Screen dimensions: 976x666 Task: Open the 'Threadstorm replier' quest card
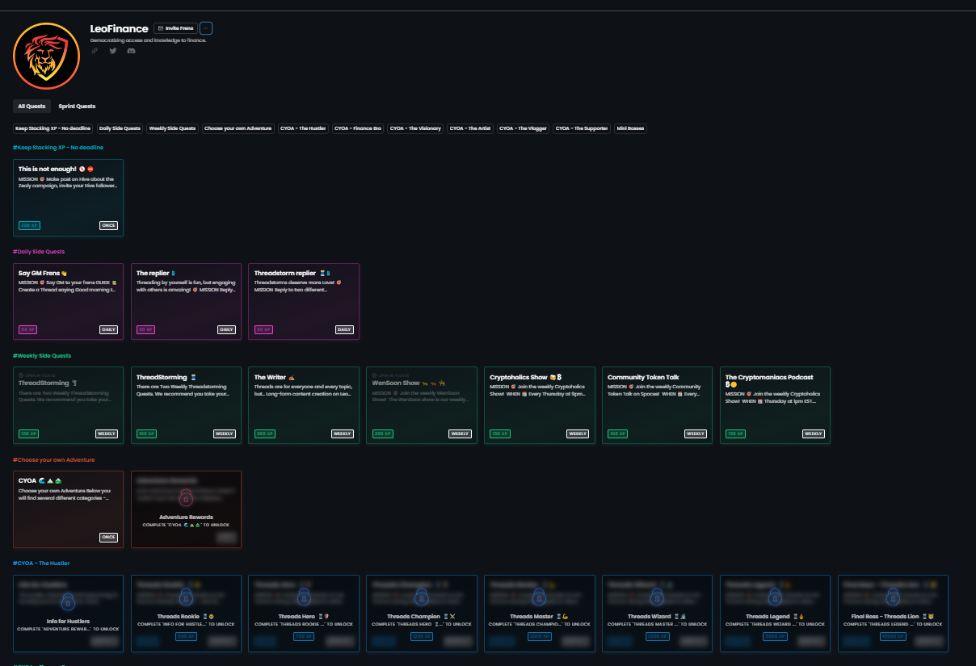[x=305, y=301]
